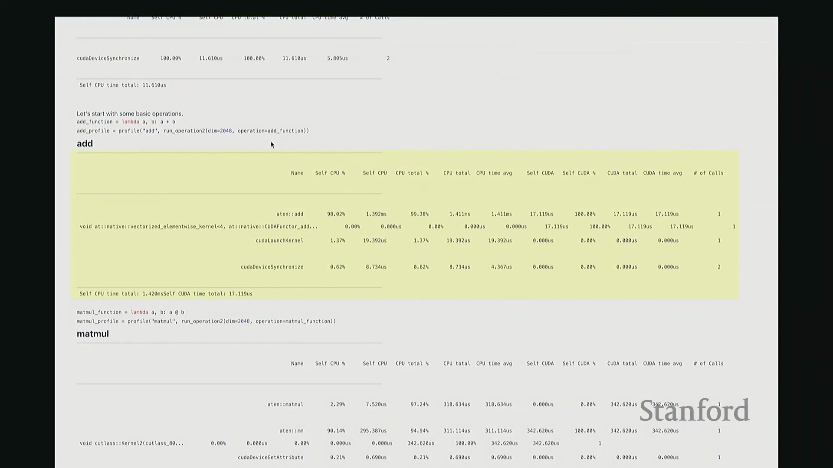Click the aten::mm row name

coord(291,431)
